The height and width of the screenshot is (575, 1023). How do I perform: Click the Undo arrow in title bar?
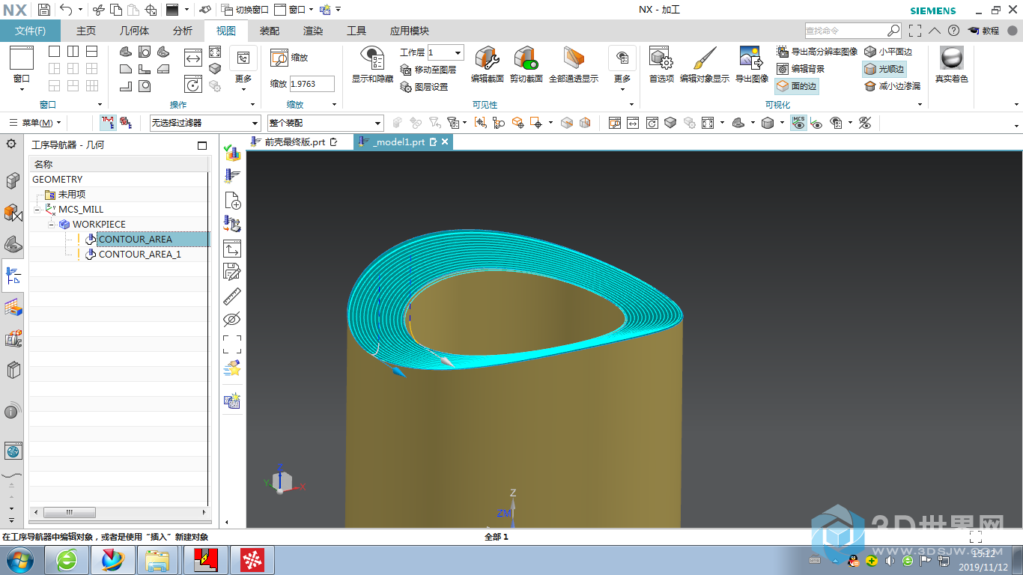pyautogui.click(x=66, y=10)
